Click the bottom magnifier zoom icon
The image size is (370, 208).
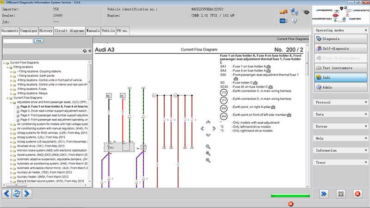pos(208,160)
